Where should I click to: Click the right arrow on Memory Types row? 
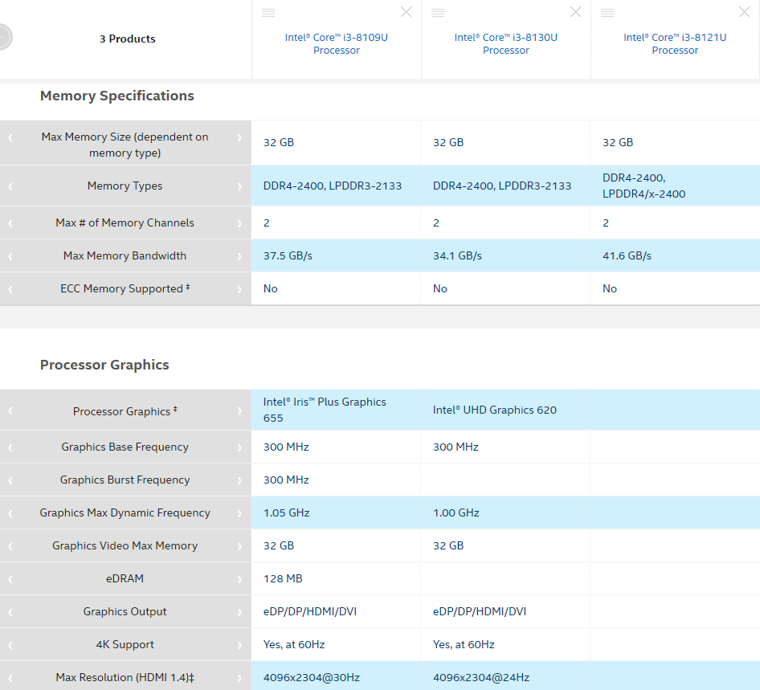tap(239, 186)
